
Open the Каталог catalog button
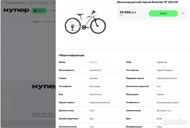pos(39,11)
